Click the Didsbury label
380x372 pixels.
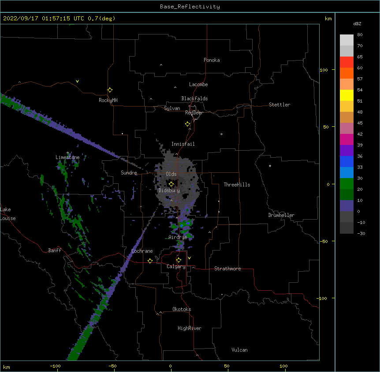point(169,190)
